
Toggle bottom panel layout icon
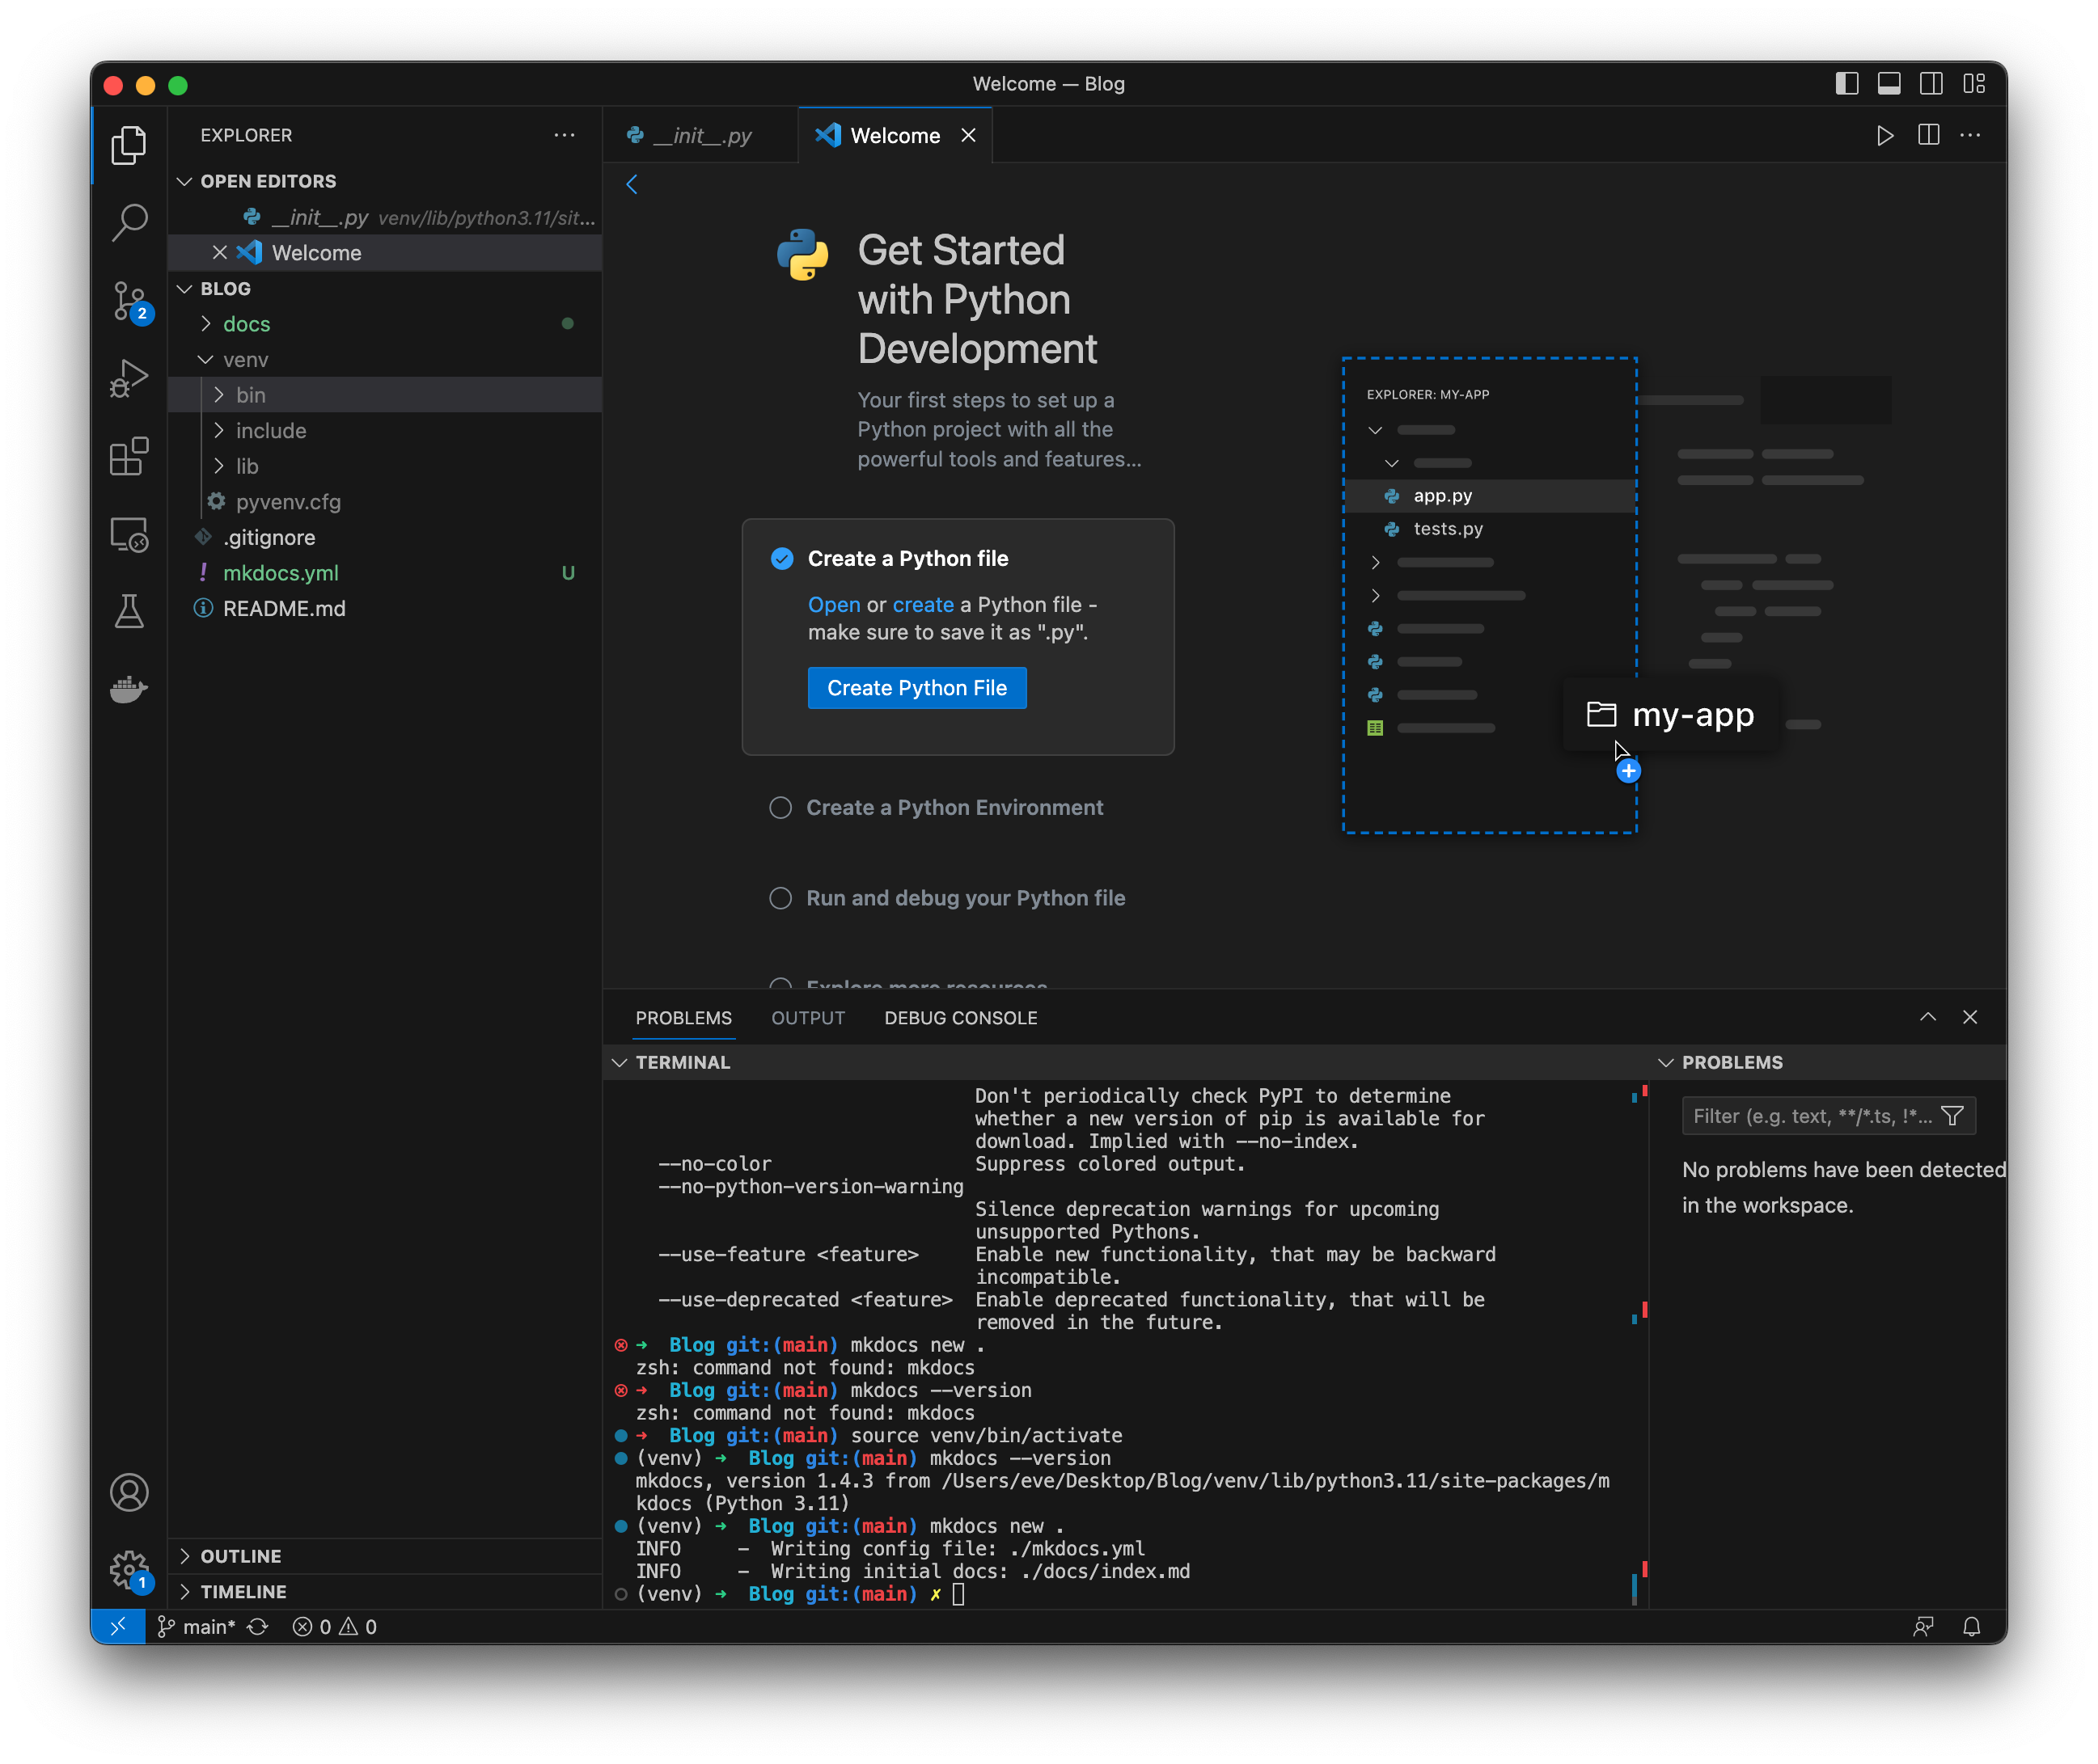pos(1889,84)
